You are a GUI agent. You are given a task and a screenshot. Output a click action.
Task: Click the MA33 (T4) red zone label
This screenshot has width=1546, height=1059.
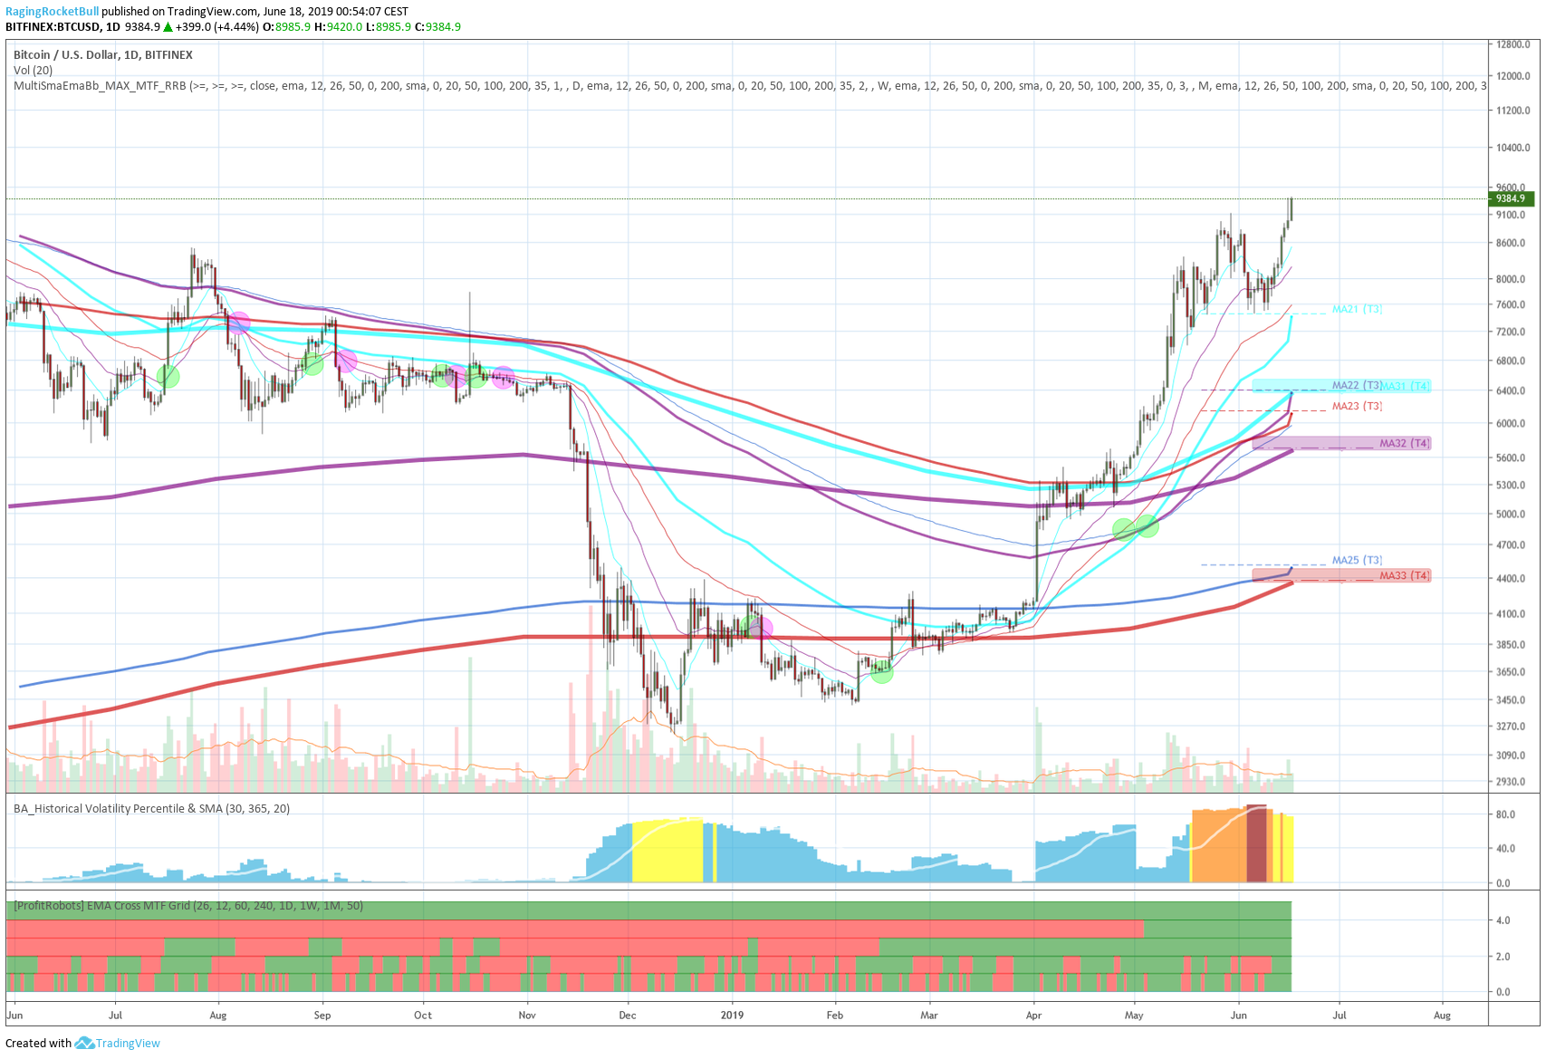(1404, 576)
